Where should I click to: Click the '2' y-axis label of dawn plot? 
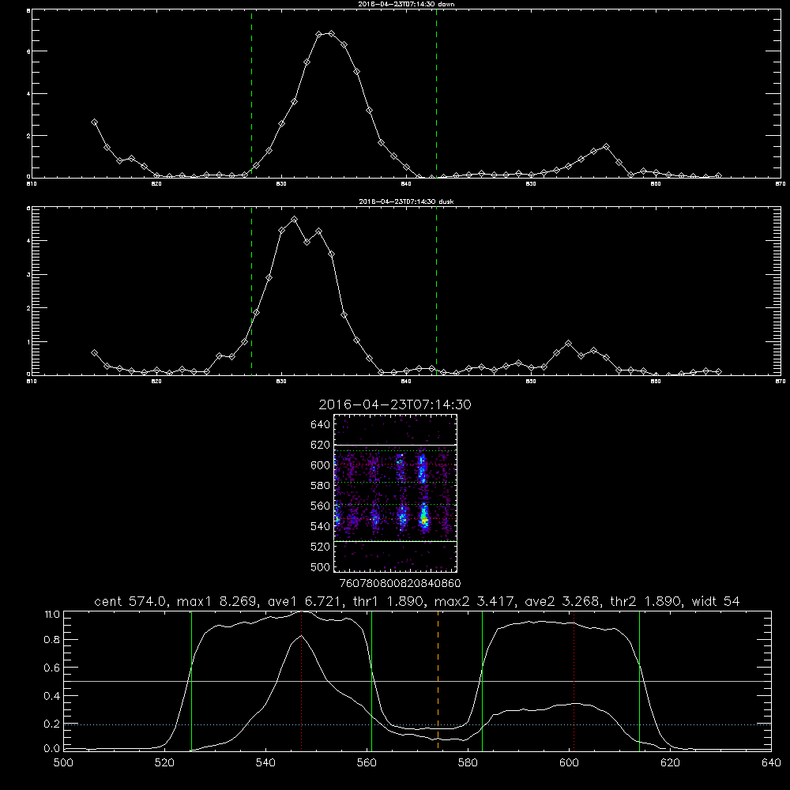(28, 136)
